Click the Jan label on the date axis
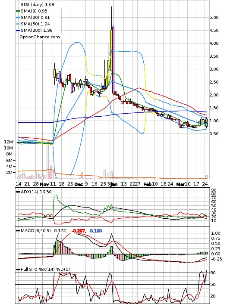This screenshot has width=227, height=304. pos(114,184)
